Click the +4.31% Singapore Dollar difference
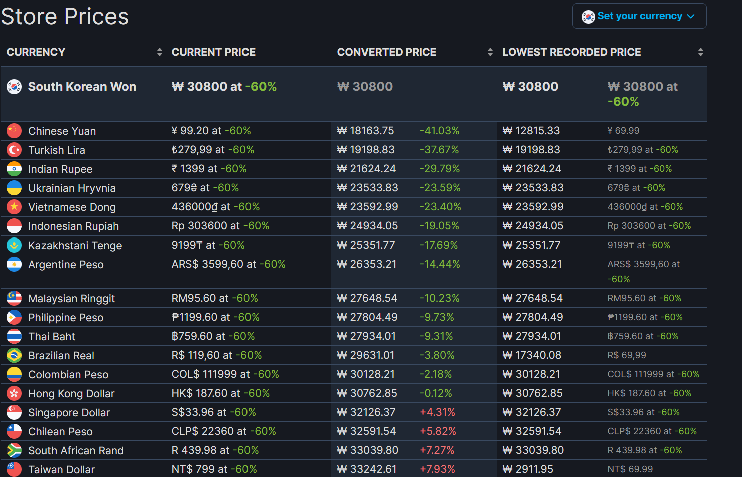This screenshot has width=742, height=477. tap(437, 412)
